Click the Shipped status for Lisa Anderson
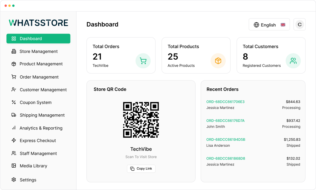Screen dimensions: 316x190 [x=293, y=146]
